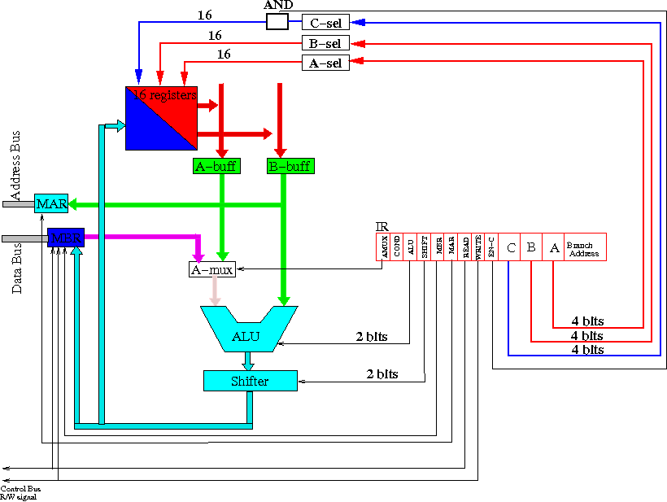
Task: Click the B-sel decoder box
Action: (x=325, y=42)
